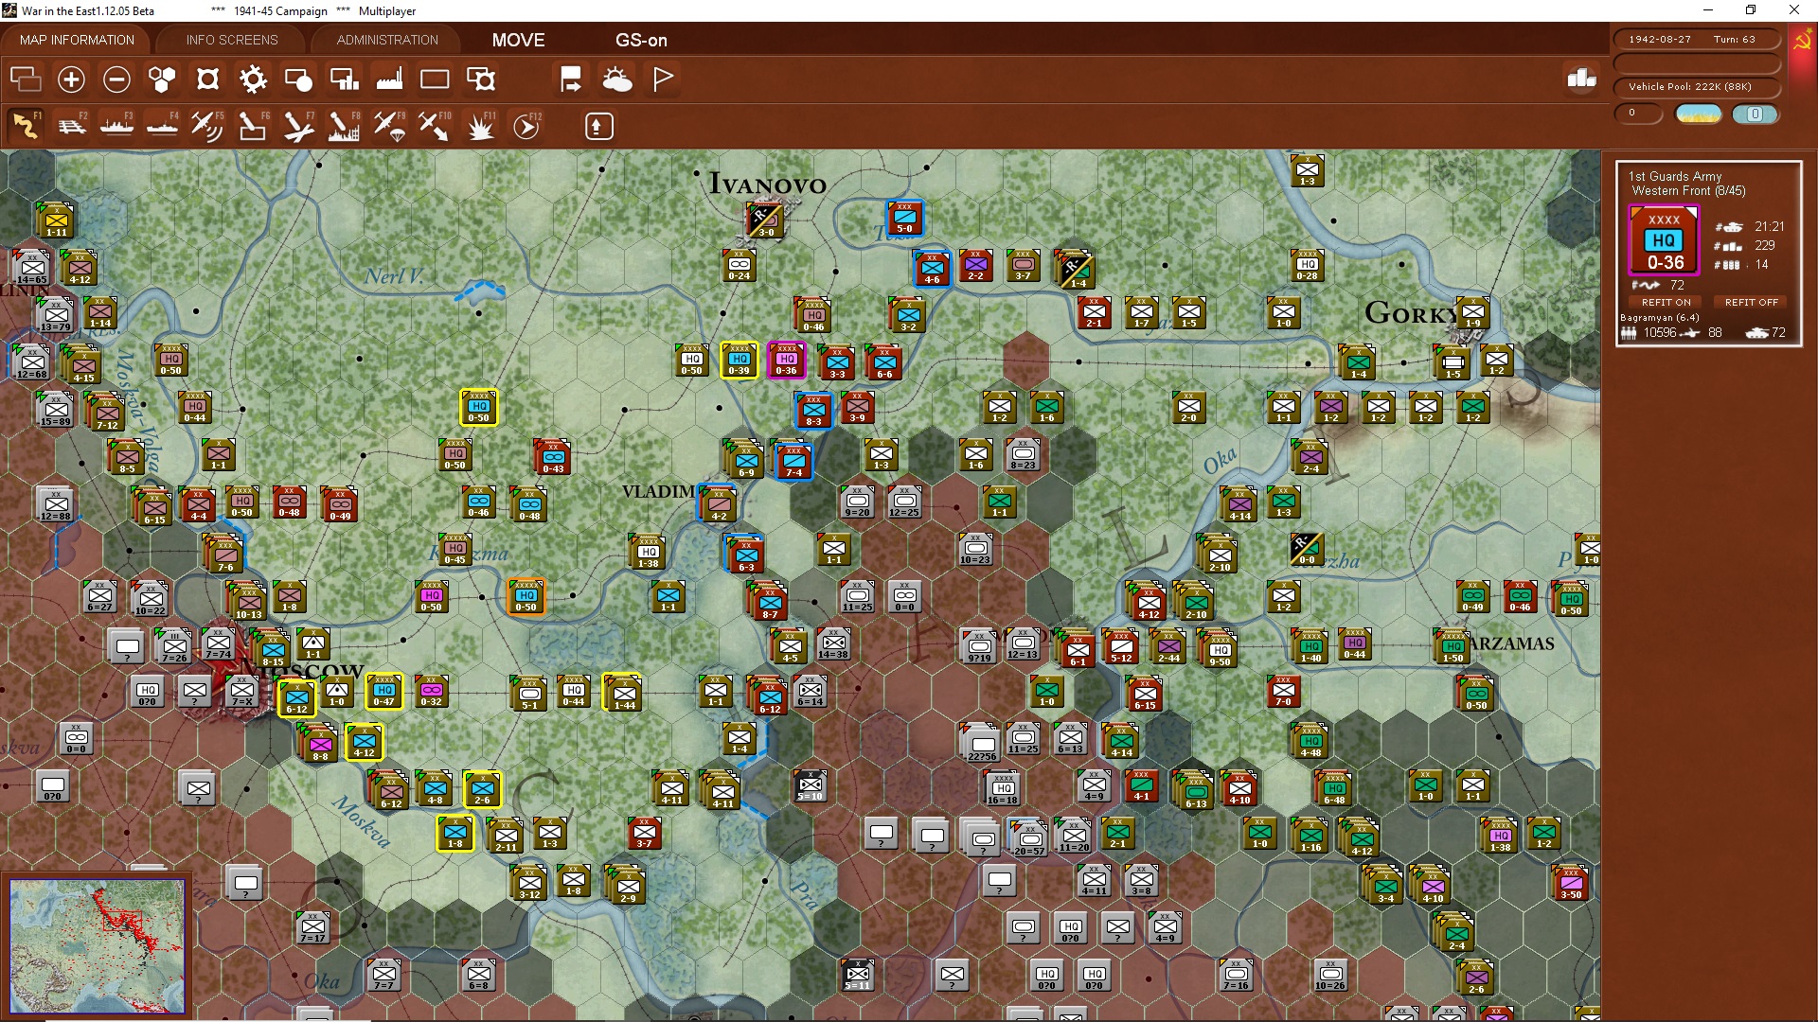Select the 1-11 yellow unit at top left
Screen dimensions: 1818x1022
pos(56,220)
